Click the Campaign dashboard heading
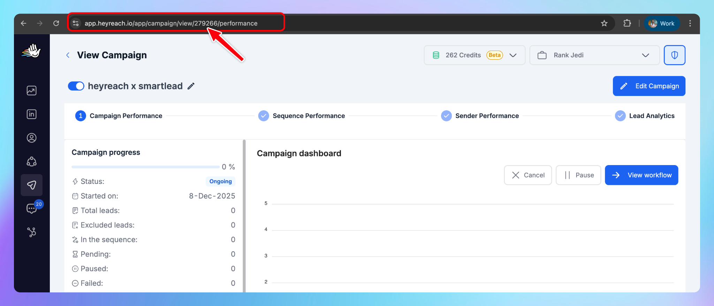The height and width of the screenshot is (306, 714). pyautogui.click(x=299, y=154)
